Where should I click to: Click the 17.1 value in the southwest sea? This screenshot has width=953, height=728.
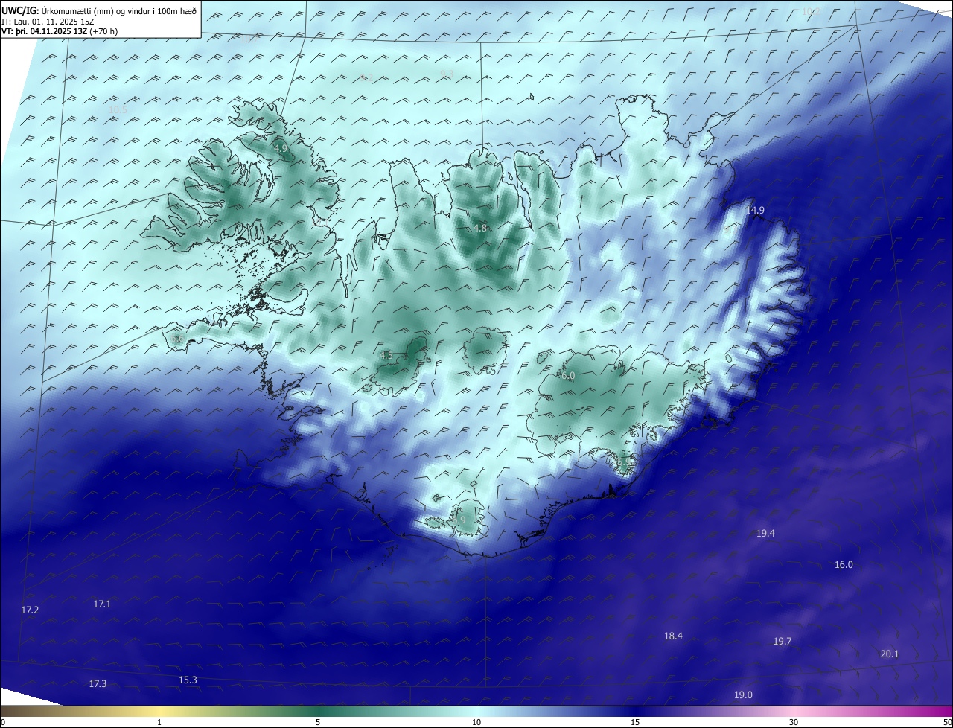pos(102,604)
